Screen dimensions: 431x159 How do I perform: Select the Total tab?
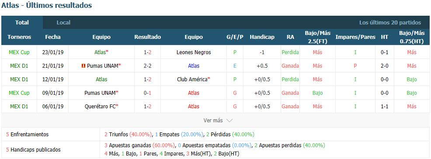22,23
